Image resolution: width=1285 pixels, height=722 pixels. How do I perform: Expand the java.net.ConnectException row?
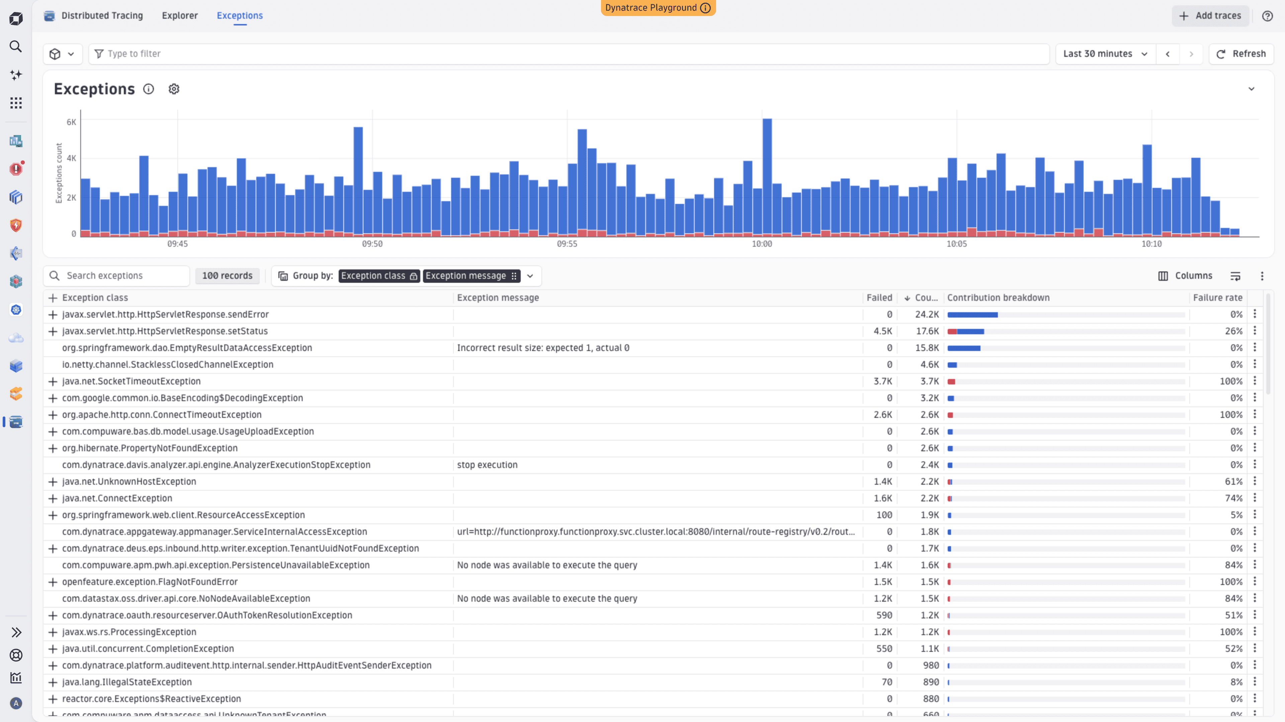click(x=53, y=498)
